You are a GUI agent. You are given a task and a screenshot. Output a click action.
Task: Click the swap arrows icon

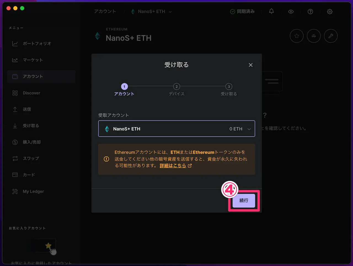[x=15, y=158]
